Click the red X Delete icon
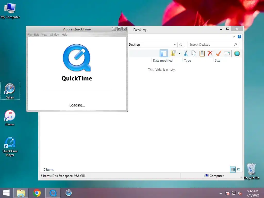This screenshot has height=198, width=264. coord(210,53)
